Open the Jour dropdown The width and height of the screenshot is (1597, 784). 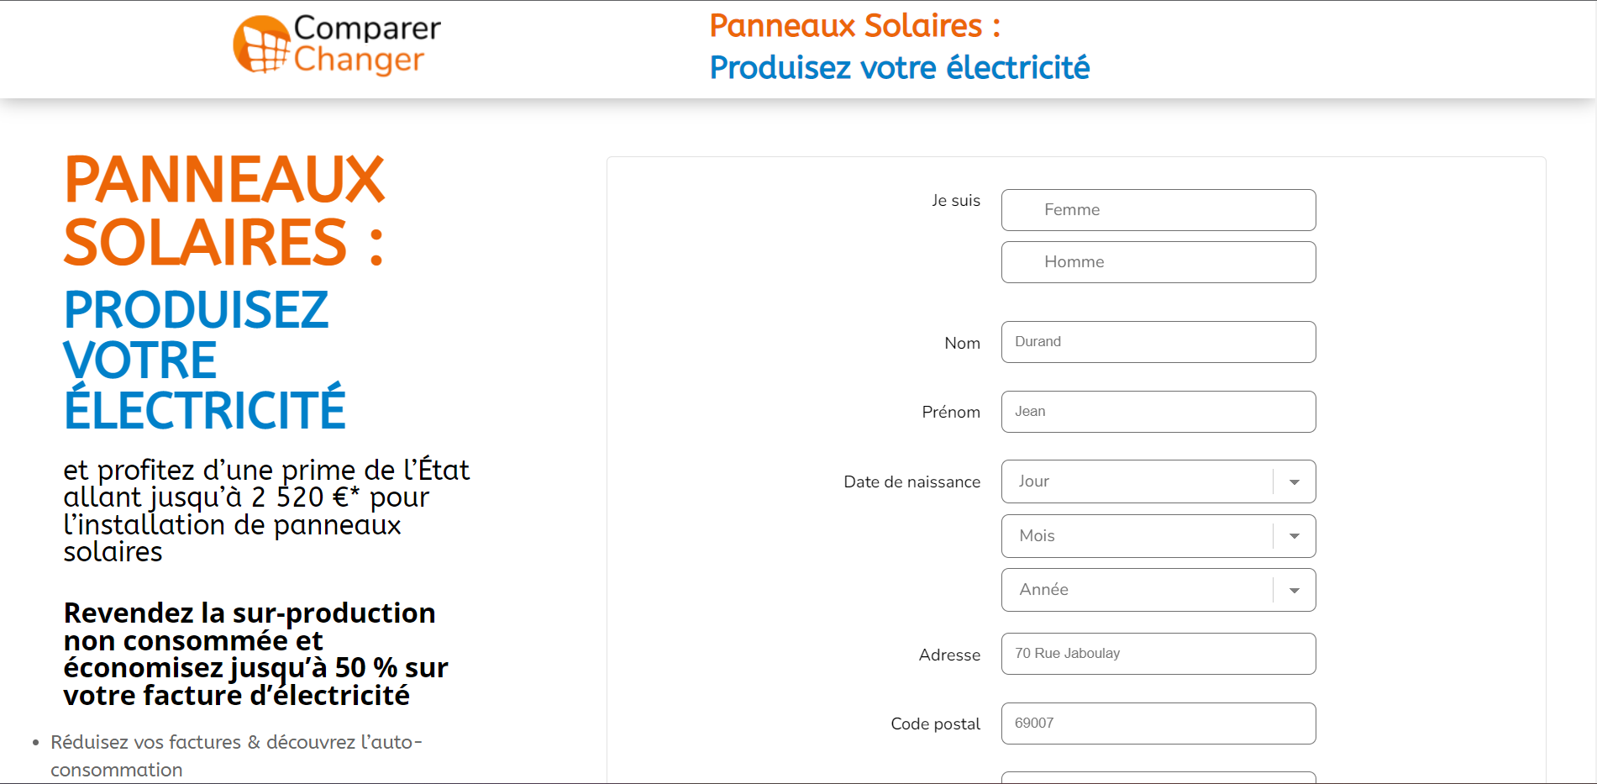(x=1158, y=481)
